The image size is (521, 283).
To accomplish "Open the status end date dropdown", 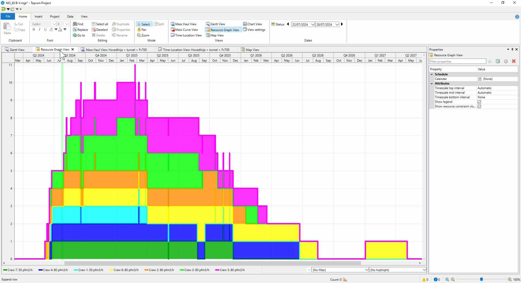I will pos(337,24).
